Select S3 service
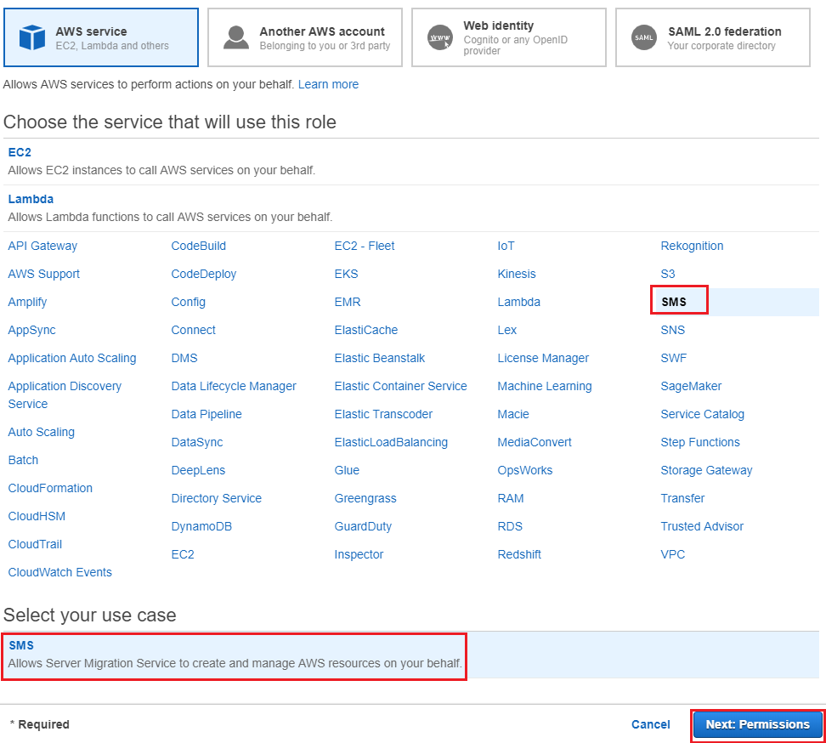Image resolution: width=826 pixels, height=743 pixels. click(668, 274)
